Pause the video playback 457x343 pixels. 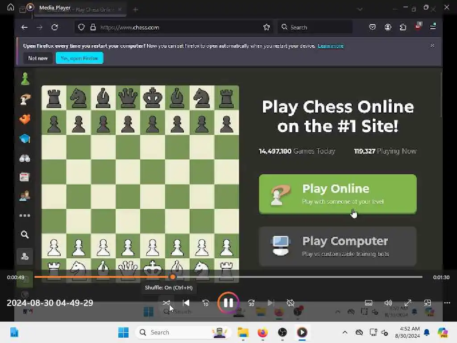(x=228, y=303)
